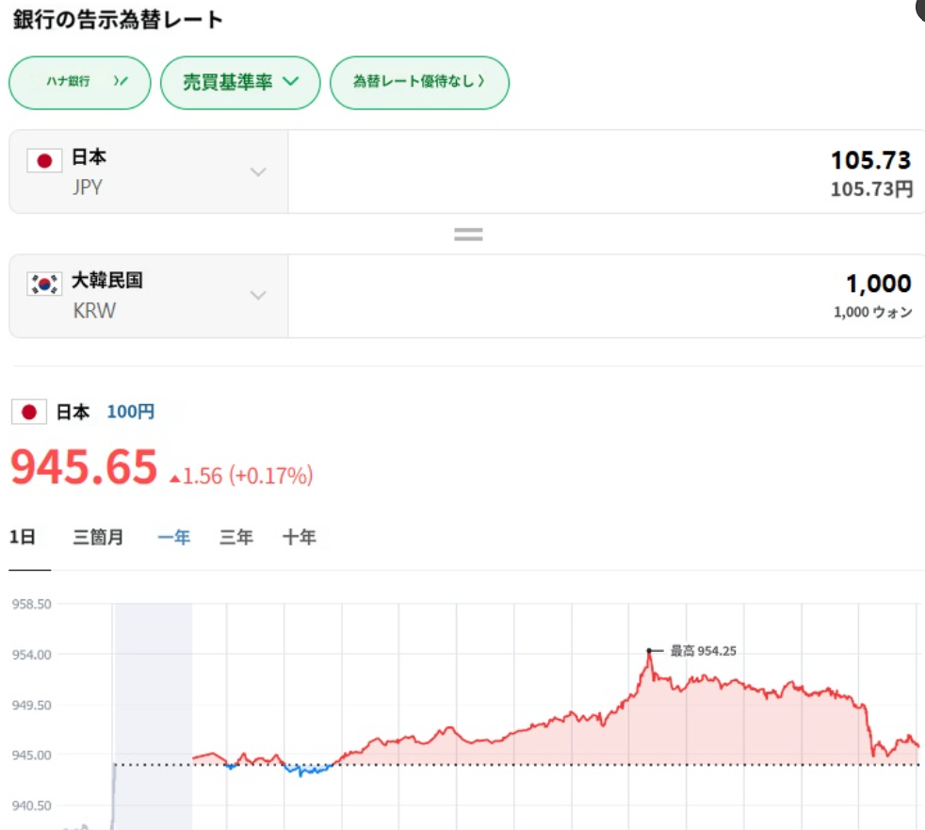Click the 100円 unit link
925x830 pixels.
coord(131,412)
